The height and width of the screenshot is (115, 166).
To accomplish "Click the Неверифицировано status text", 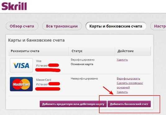I will pyautogui.click(x=84, y=79).
